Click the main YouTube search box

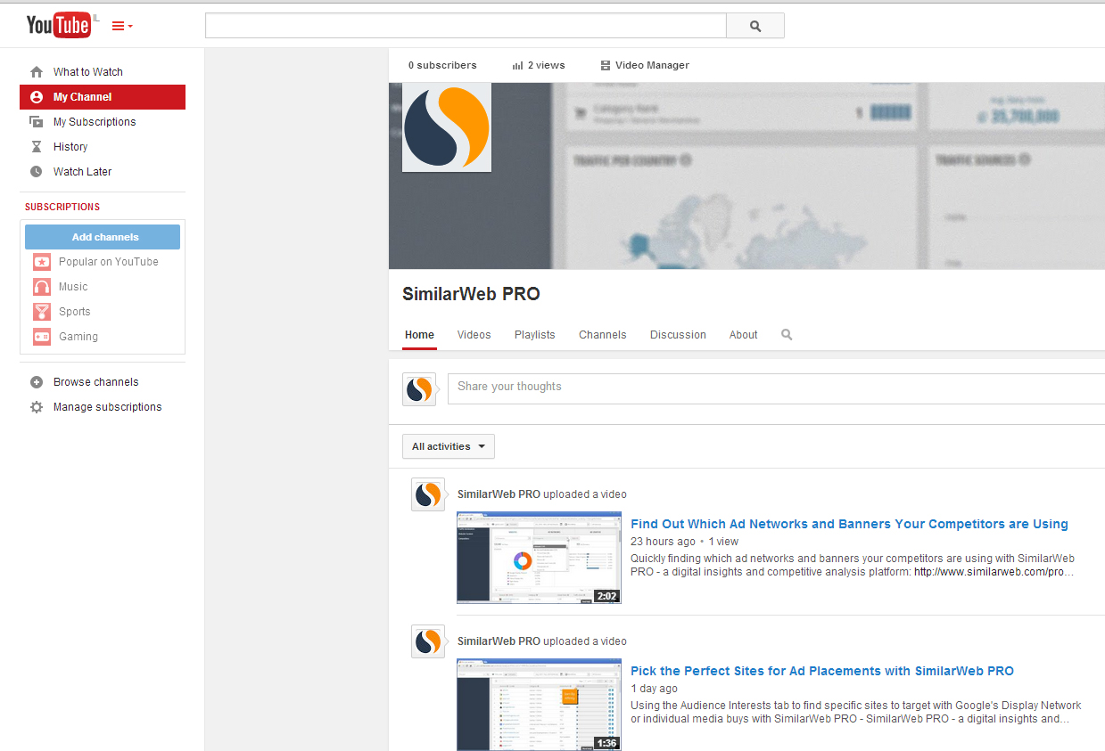pos(466,26)
